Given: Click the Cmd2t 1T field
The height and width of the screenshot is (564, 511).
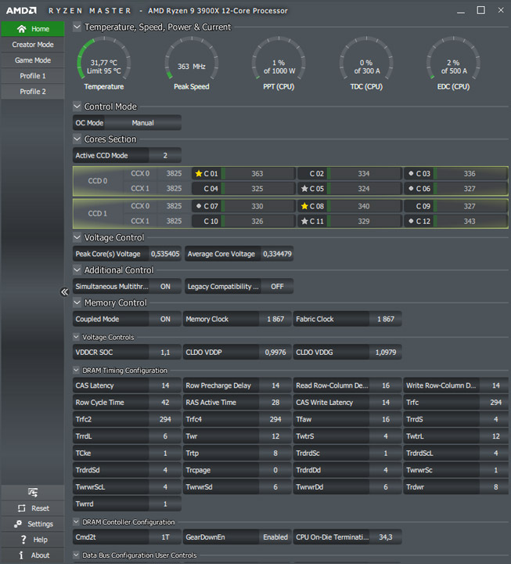Looking at the screenshot, I should (x=127, y=537).
